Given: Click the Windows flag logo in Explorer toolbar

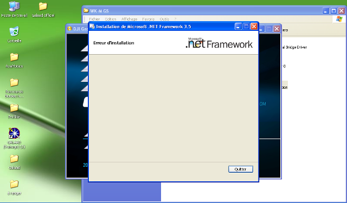Looking at the screenshot, I should [339, 19].
